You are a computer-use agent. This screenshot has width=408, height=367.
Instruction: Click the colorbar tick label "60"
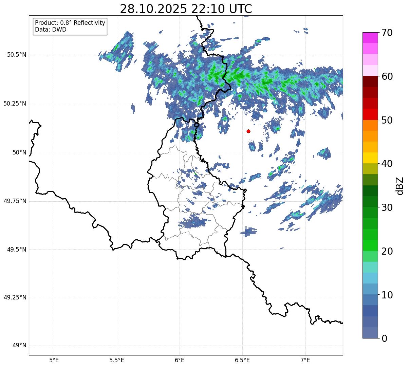tap(387, 77)
